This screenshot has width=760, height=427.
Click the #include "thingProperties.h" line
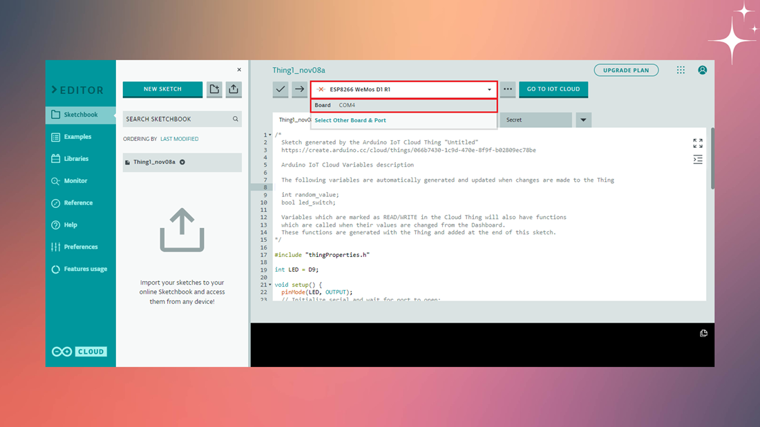click(322, 255)
